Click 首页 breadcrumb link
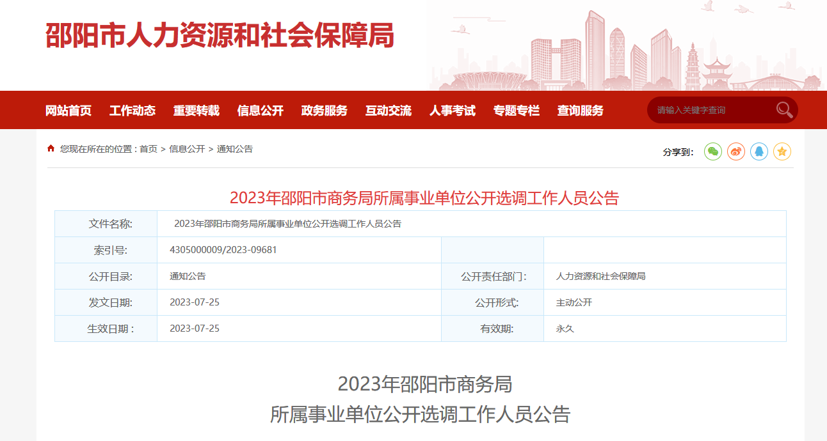Image resolution: width=827 pixels, height=441 pixels. click(x=149, y=149)
